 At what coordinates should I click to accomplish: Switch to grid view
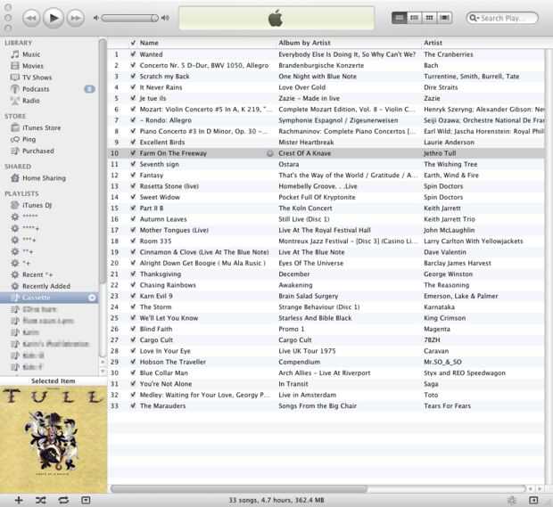[x=429, y=18]
